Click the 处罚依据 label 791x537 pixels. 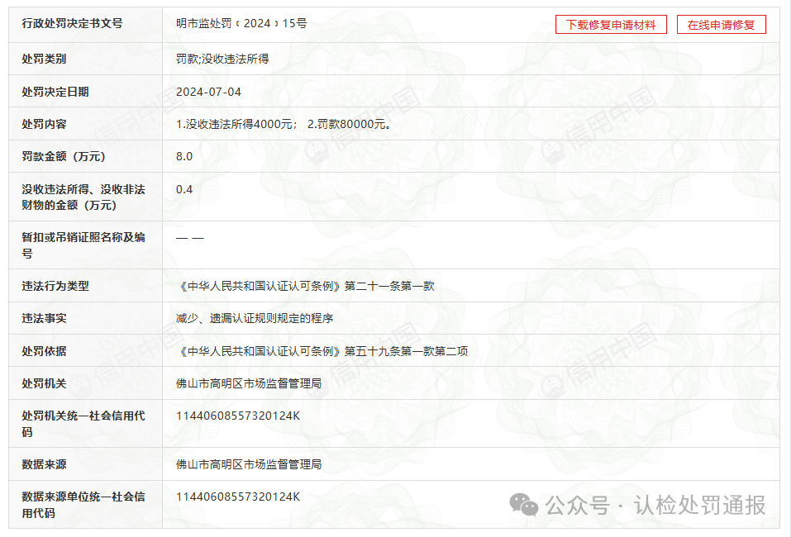click(44, 351)
